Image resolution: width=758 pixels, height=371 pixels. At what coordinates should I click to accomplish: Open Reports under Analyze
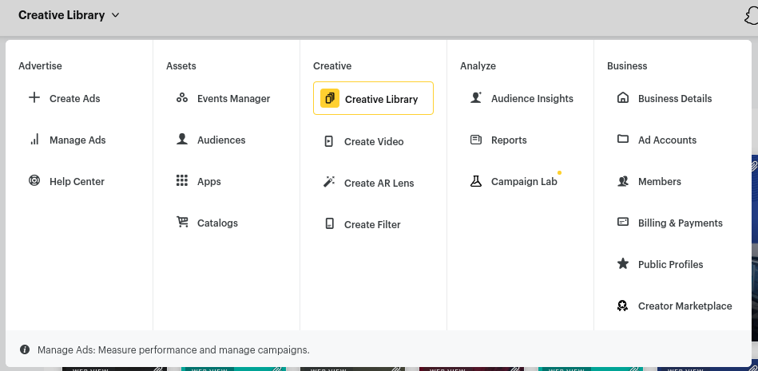[x=509, y=140]
